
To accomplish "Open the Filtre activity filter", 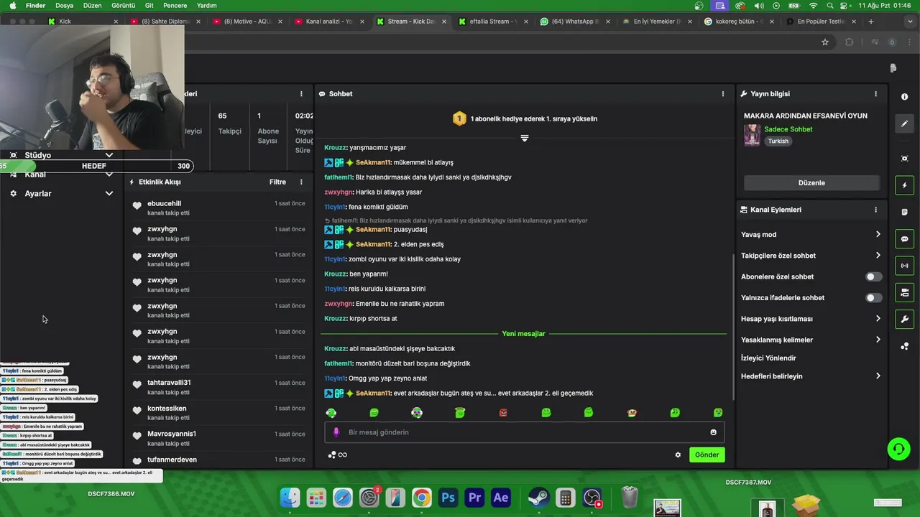I will (x=277, y=182).
